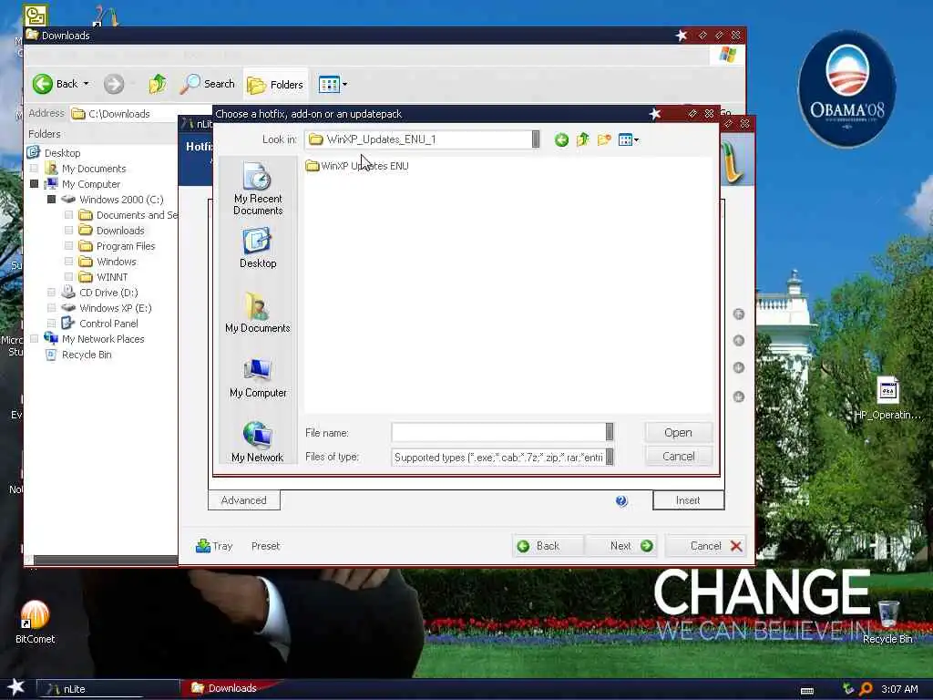The height and width of the screenshot is (700, 933).
Task: Open Control Panel from Folders tree
Action: click(x=108, y=324)
